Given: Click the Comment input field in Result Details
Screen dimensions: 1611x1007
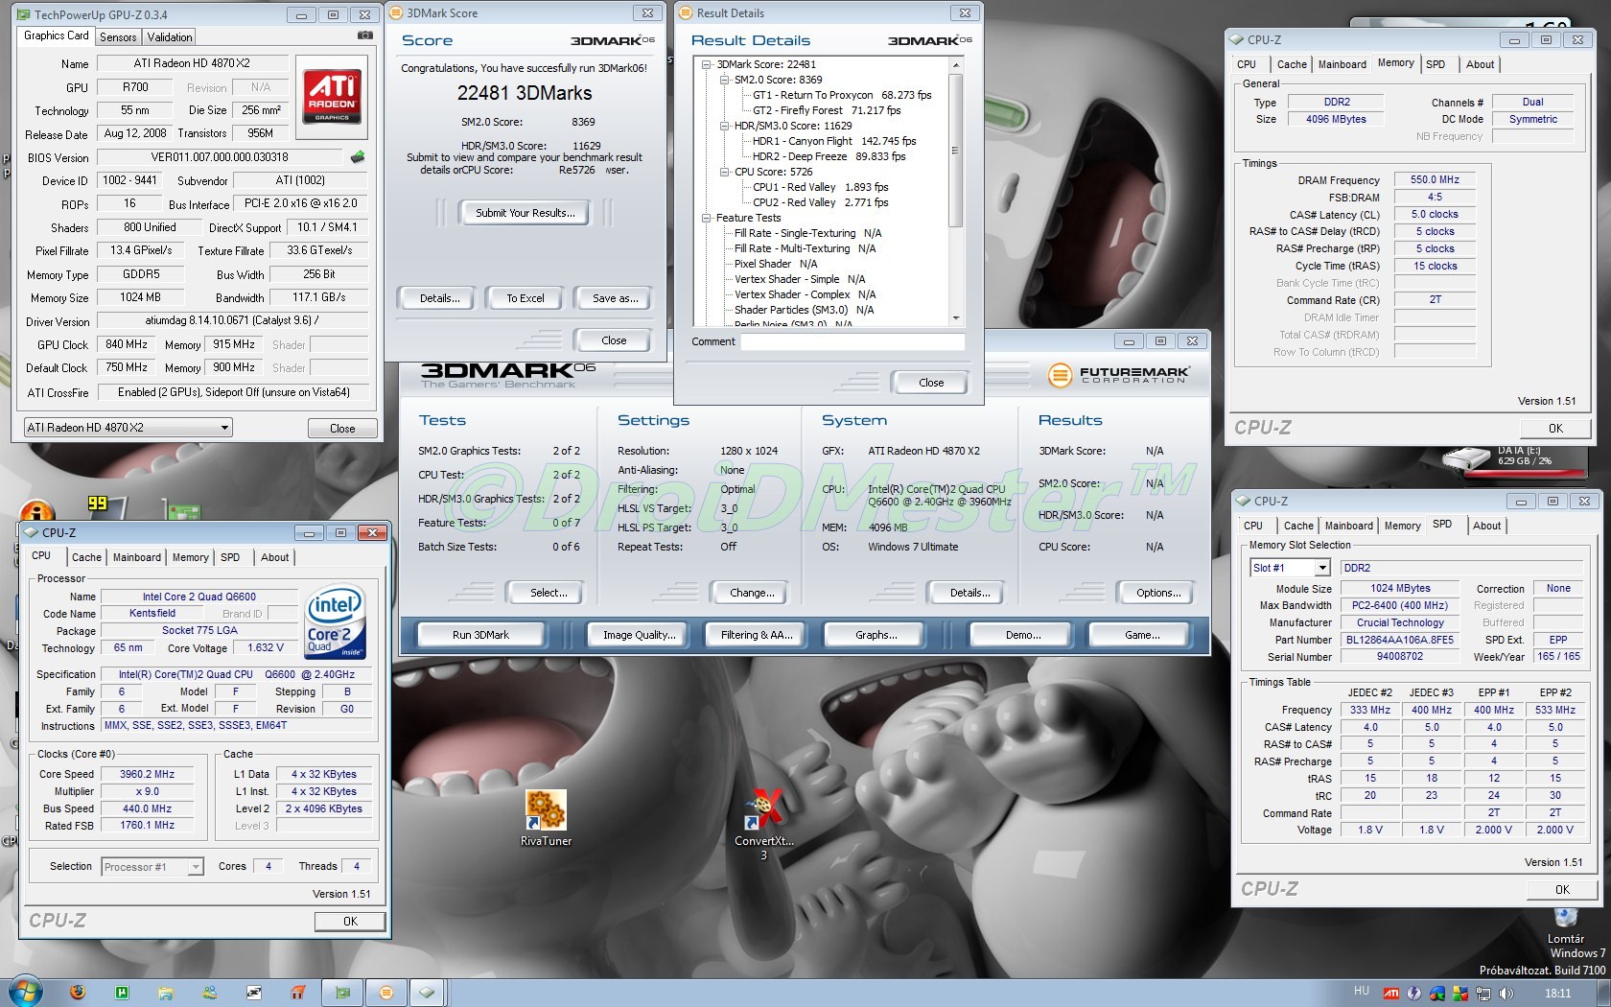Looking at the screenshot, I should [x=852, y=341].
